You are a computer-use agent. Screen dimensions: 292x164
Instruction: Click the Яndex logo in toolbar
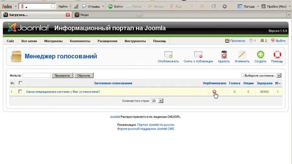[7, 6]
